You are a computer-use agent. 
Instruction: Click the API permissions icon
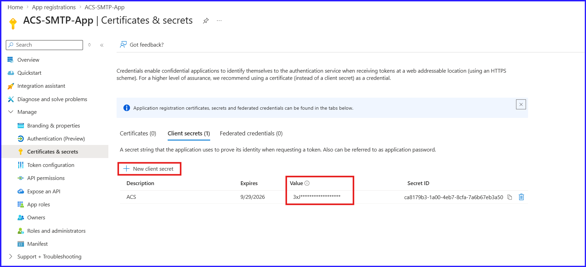(x=21, y=178)
